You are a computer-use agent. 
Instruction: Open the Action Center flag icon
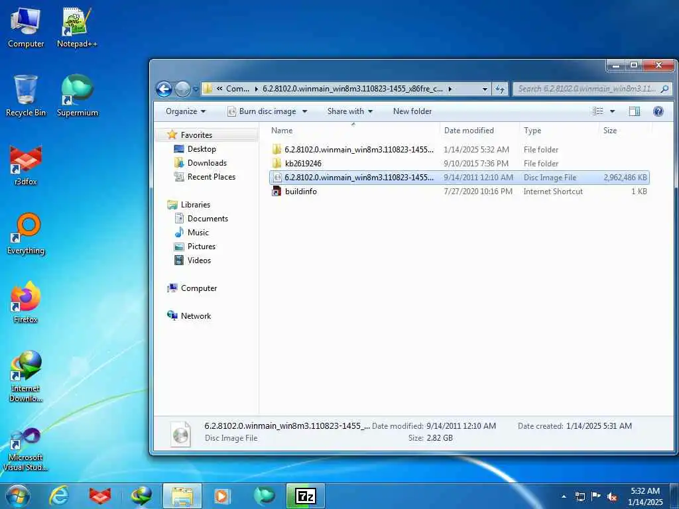pos(596,496)
